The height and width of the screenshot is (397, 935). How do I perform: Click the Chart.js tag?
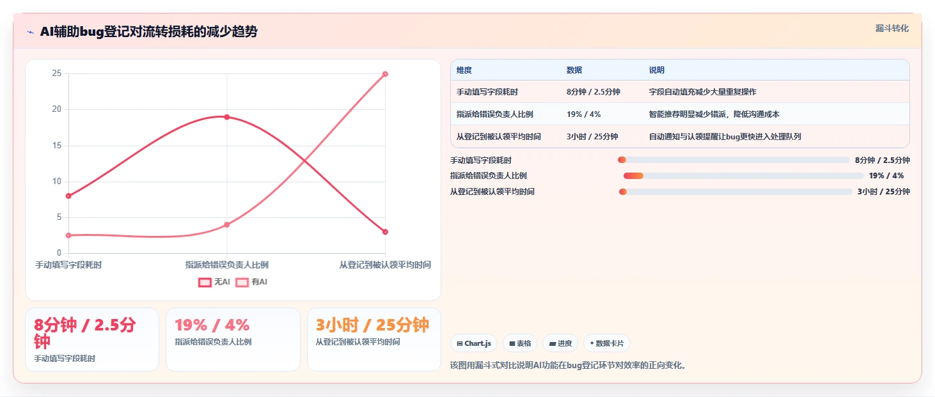[x=474, y=343]
